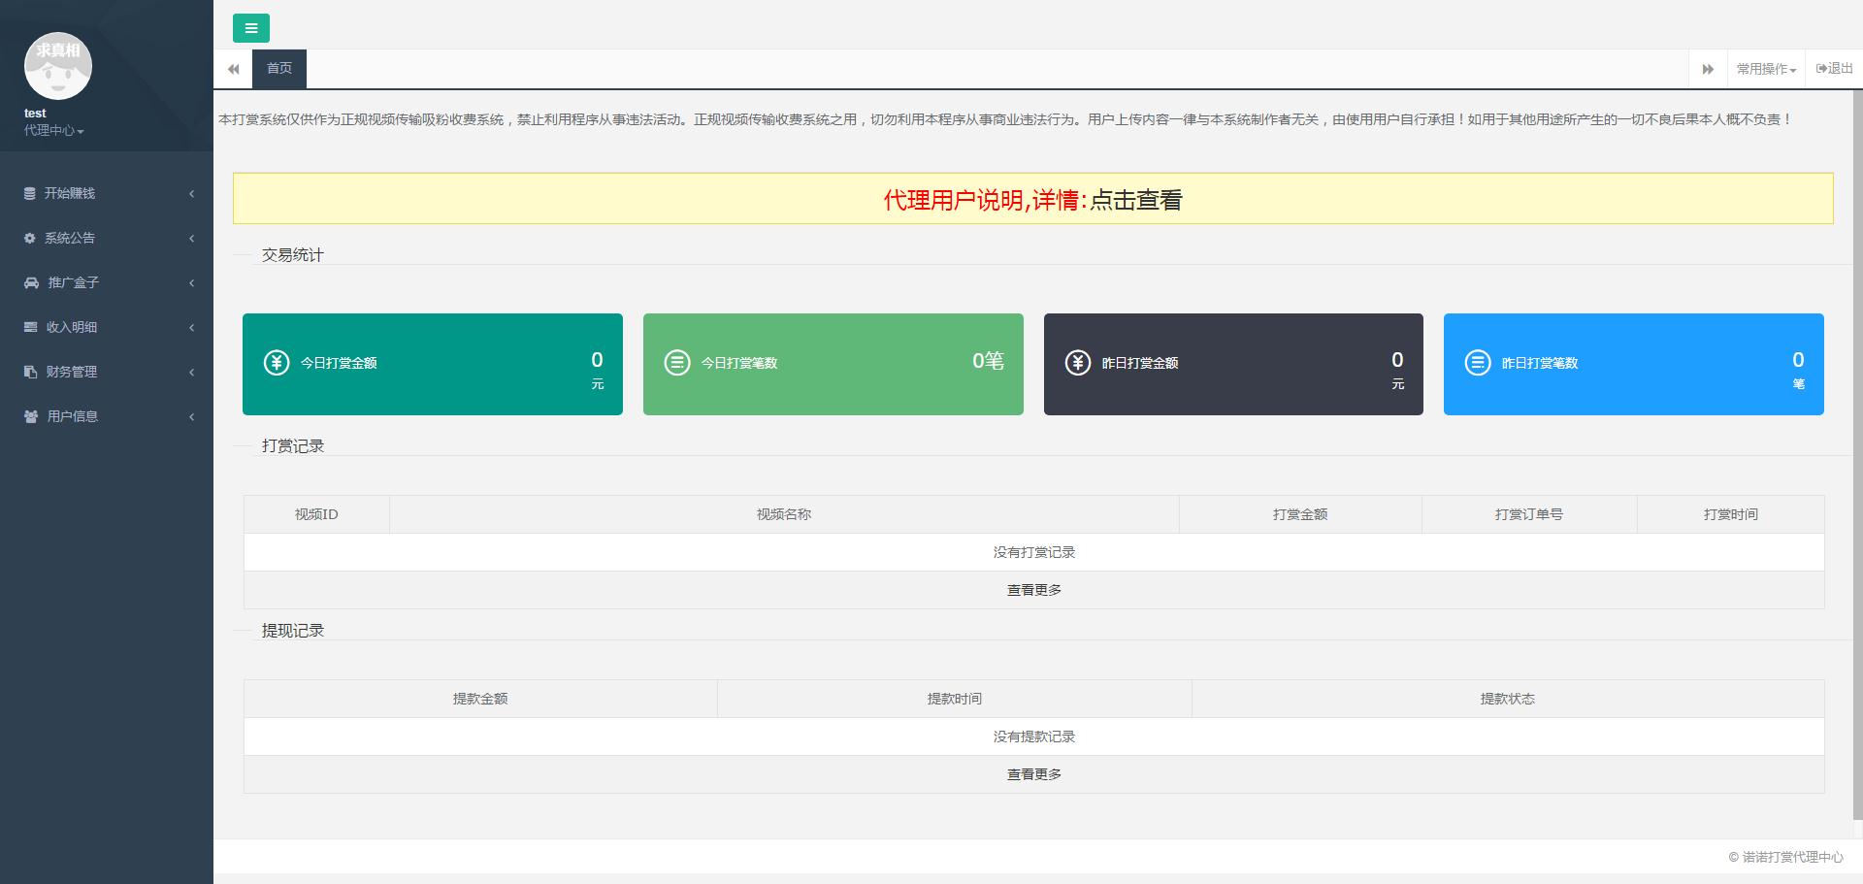Expand the 开始赚钱 menu chevron

pos(192,193)
